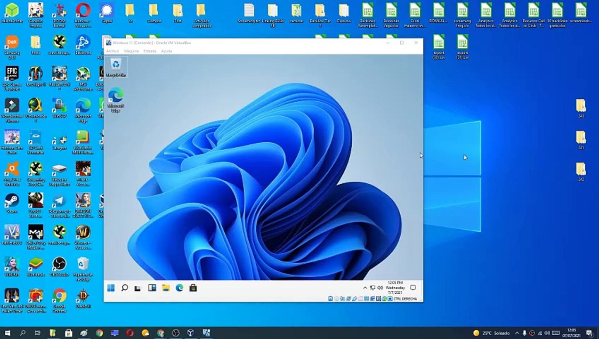
Task: Open Widgets in Windows 11 taskbar
Action: pos(152,288)
